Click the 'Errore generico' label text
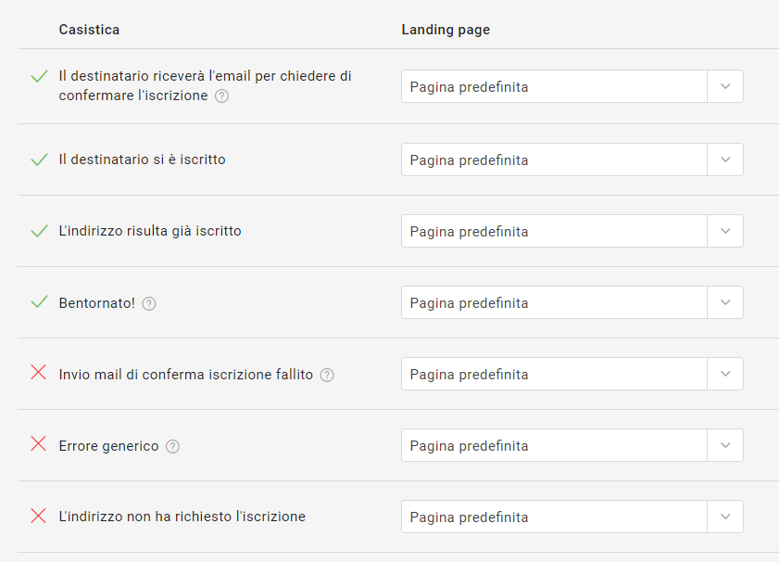 point(108,445)
